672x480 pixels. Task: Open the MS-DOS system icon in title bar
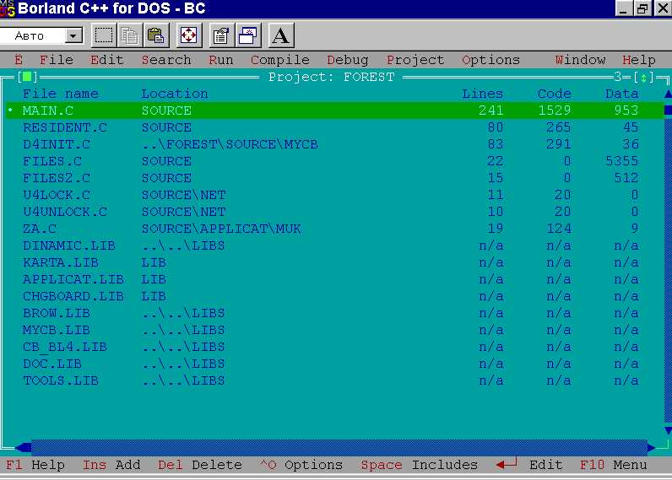click(x=8, y=8)
